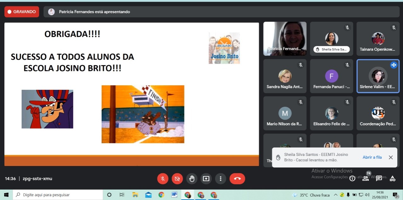Select Patricia Fernandes video tile
Viewport: 403px width, 200px height.
click(285, 39)
